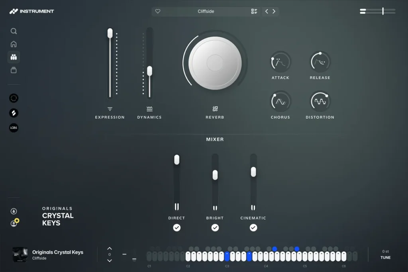The image size is (408, 272).
Task: Click the MIXER heading
Action: pos(215,139)
